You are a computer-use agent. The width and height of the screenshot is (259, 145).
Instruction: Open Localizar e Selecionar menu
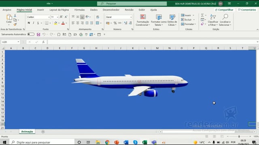(x=225, y=20)
